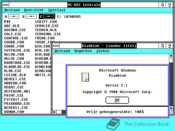Screen dimensions: 175x131
Task: Select KLADBLOK.EXE in file list
Action: coord(17,67)
